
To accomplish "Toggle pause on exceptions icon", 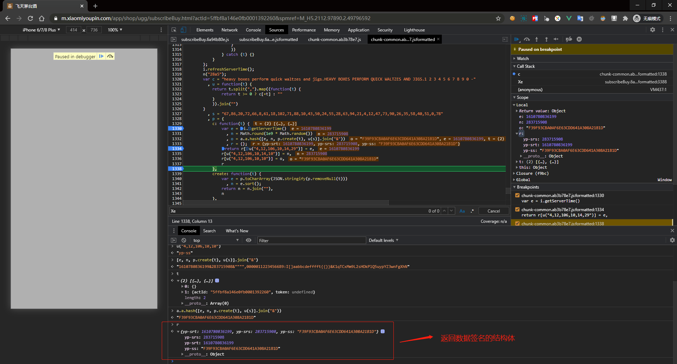I will [579, 39].
